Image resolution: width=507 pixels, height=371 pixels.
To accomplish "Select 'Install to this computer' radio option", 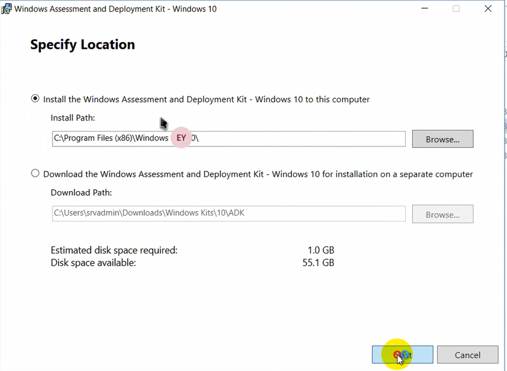I will click(35, 99).
